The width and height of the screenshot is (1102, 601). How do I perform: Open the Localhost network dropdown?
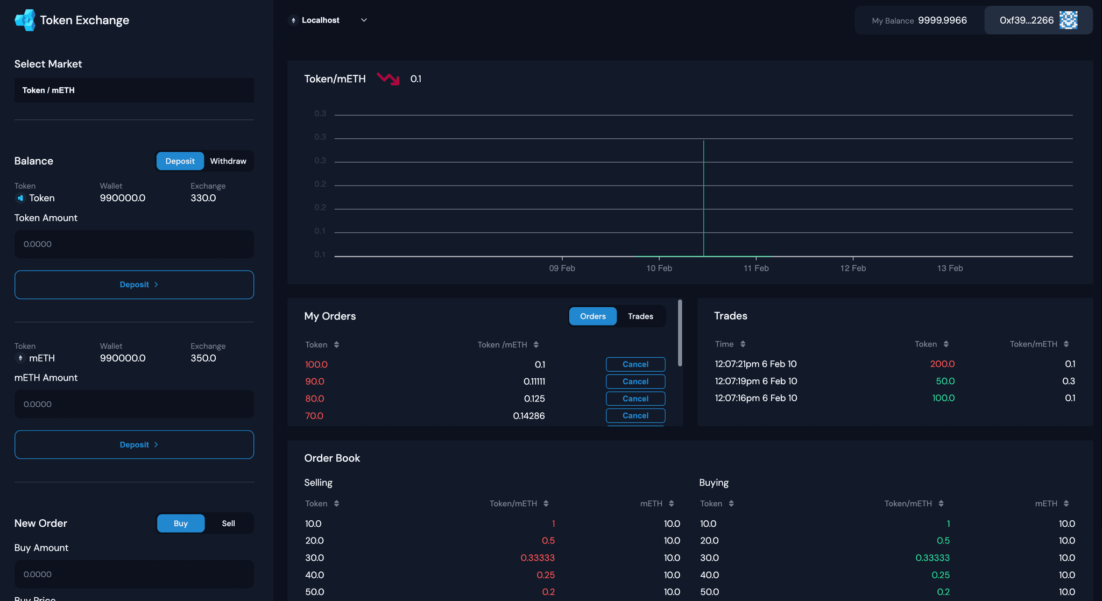pyautogui.click(x=328, y=20)
